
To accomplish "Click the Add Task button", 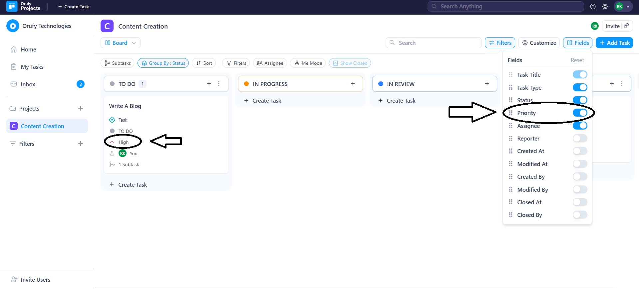I will [614, 43].
